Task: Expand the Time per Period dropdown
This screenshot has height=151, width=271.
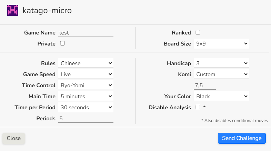Action: 86,108
